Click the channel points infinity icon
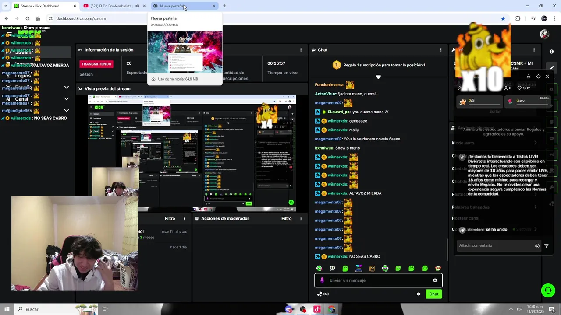The image size is (561, 315). coord(323,294)
